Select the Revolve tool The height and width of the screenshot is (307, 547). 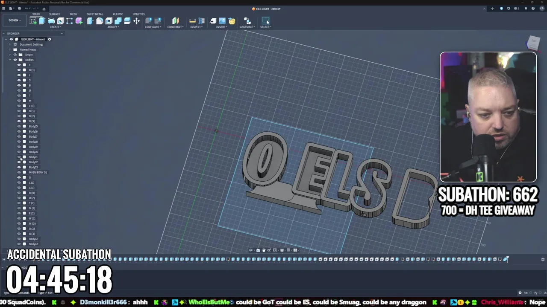pyautogui.click(x=51, y=21)
